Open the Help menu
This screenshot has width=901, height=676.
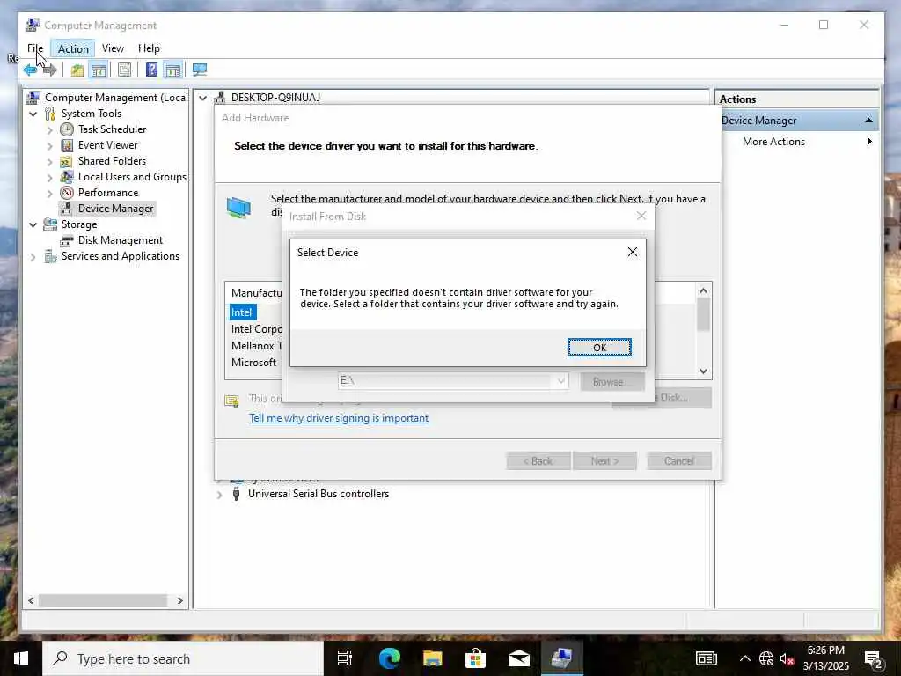(x=149, y=48)
